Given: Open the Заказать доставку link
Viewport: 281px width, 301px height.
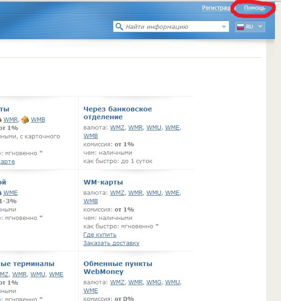Looking at the screenshot, I should [111, 243].
